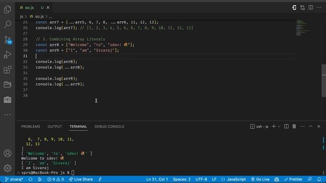The width and height of the screenshot is (326, 183).
Task: Close the so.js editor tab
Action: (48, 8)
